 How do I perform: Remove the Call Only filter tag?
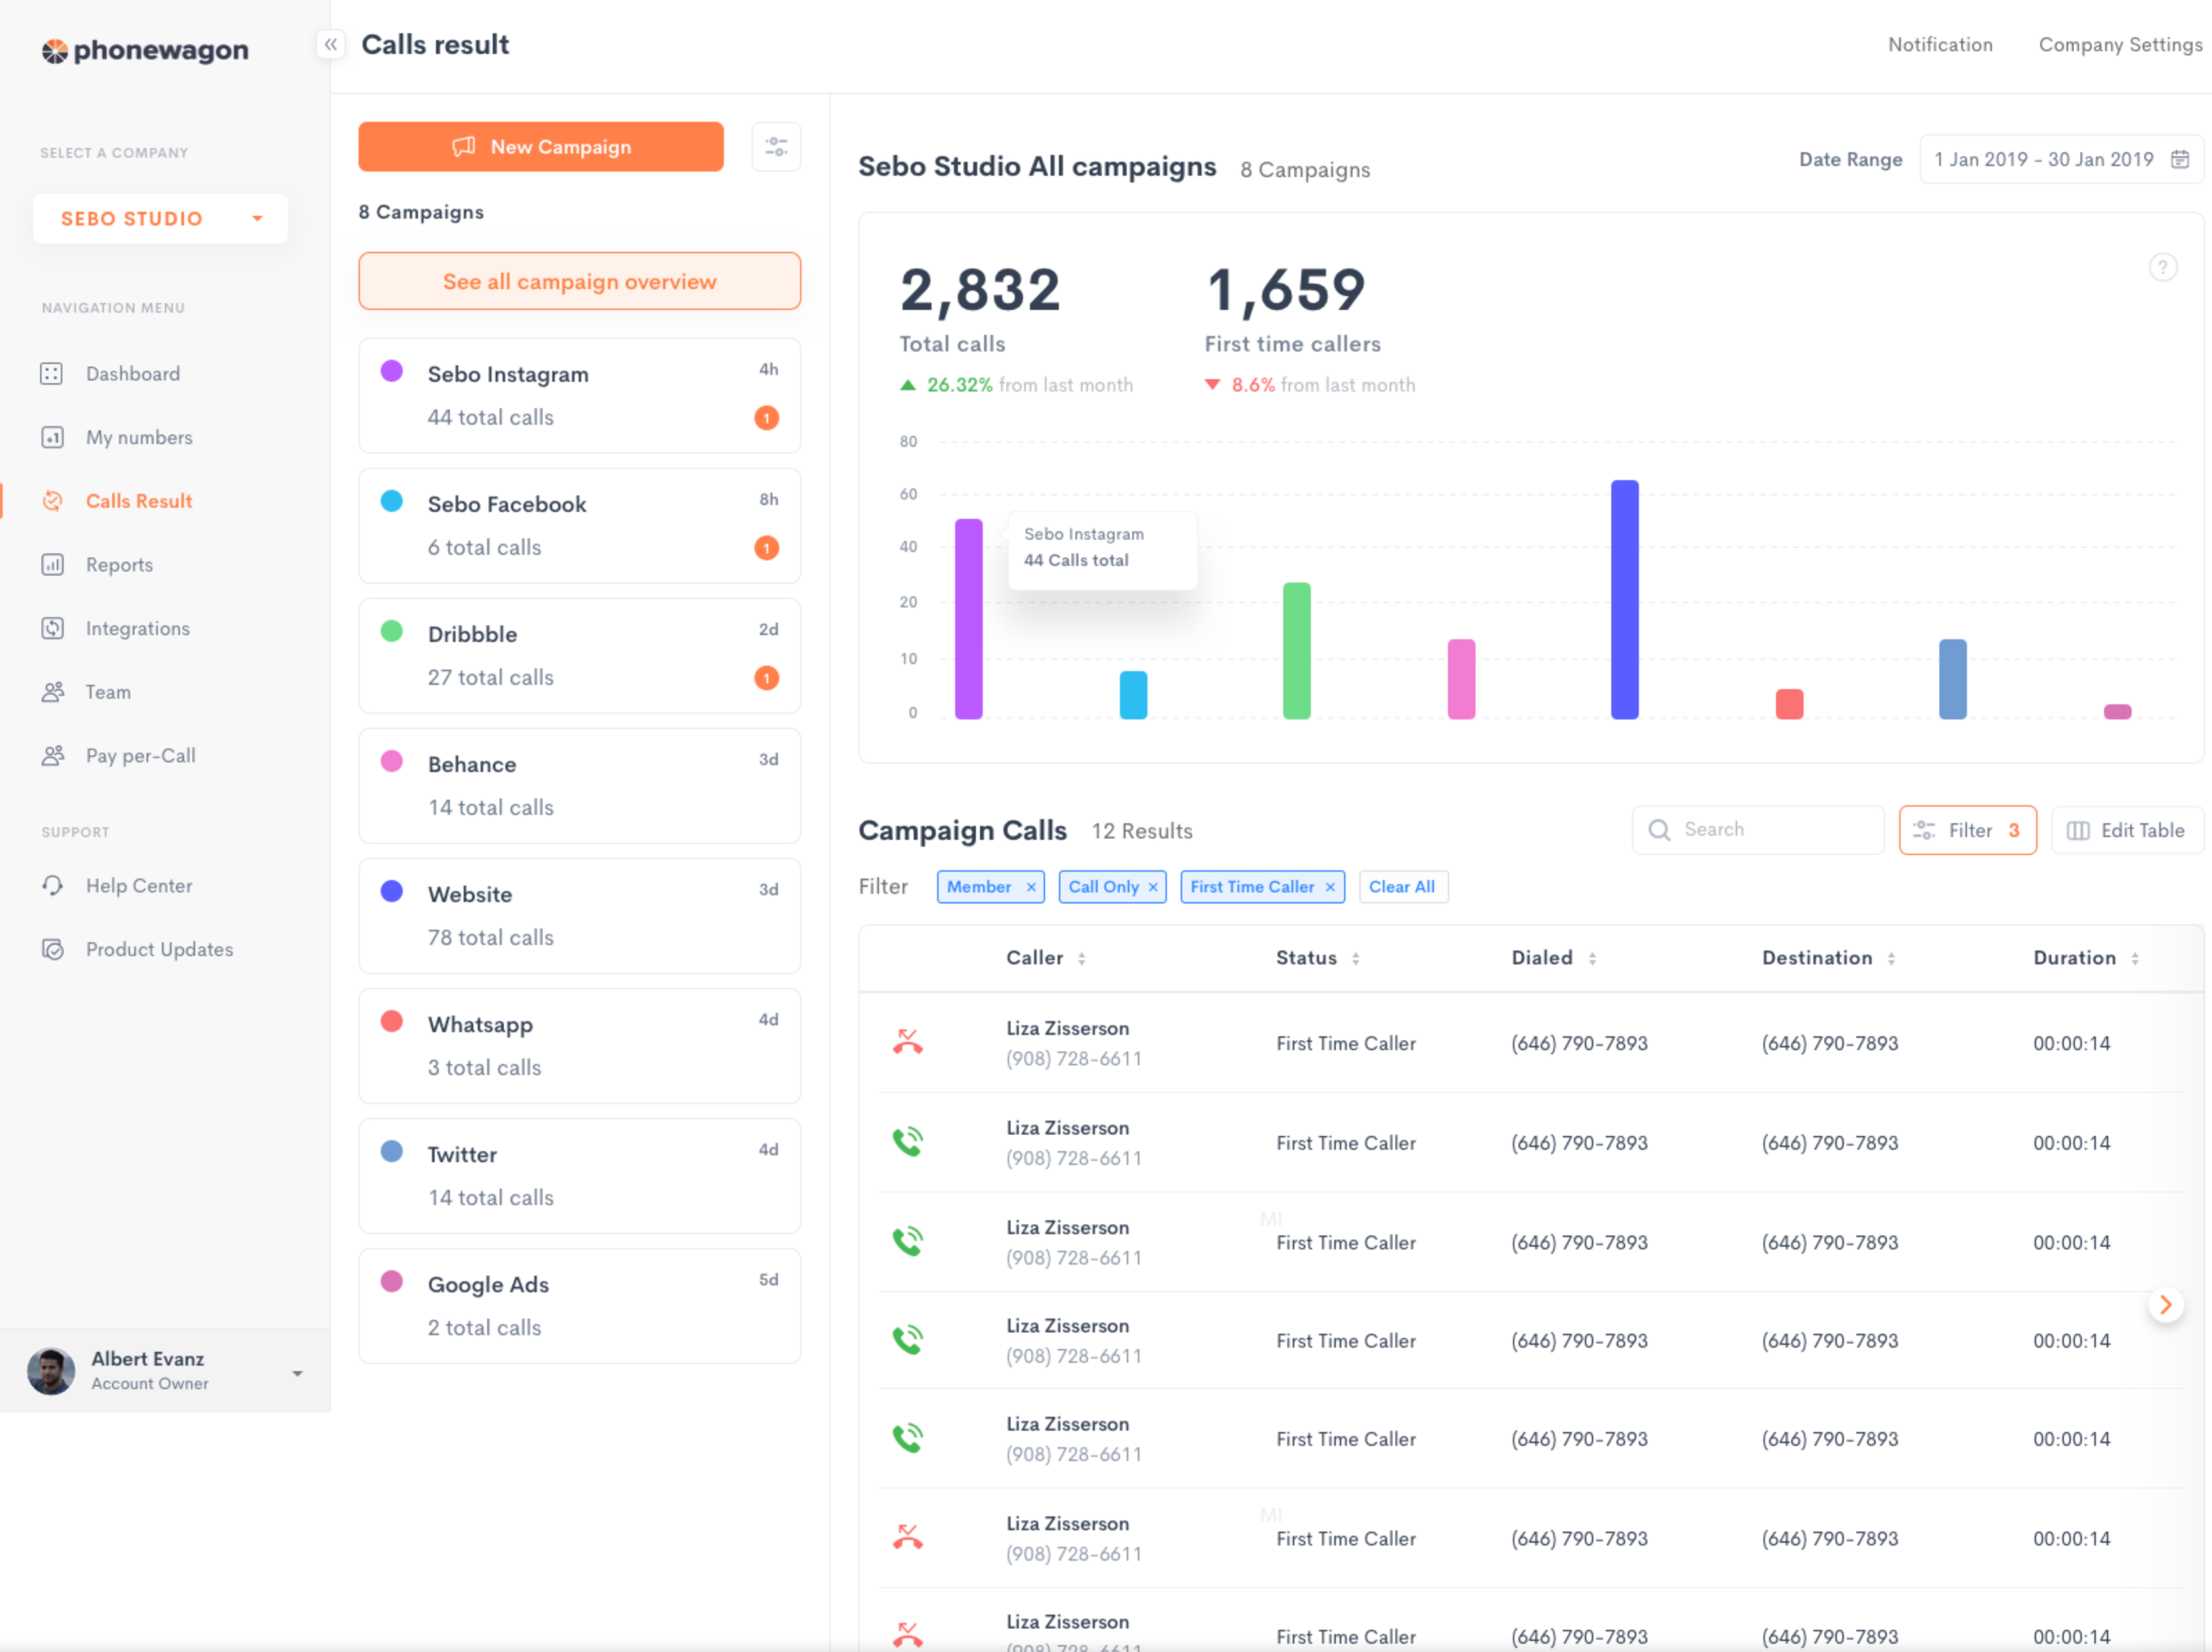(1153, 888)
